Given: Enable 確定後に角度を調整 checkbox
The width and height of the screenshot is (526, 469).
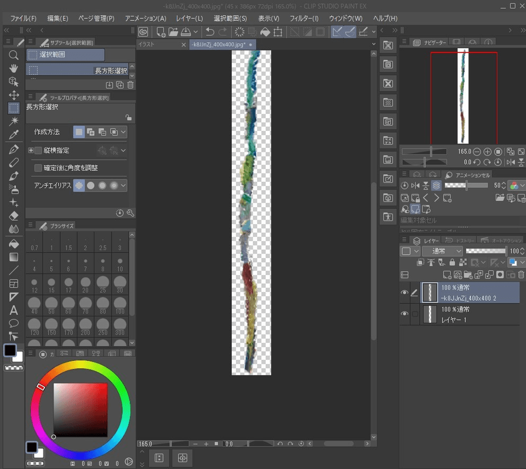Looking at the screenshot, I should 38,168.
